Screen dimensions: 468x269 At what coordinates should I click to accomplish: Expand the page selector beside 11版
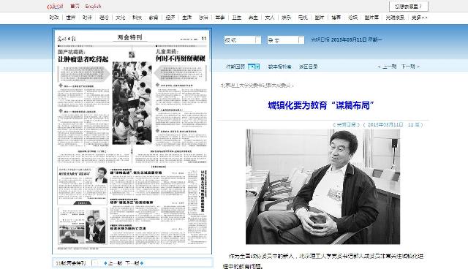click(96, 263)
